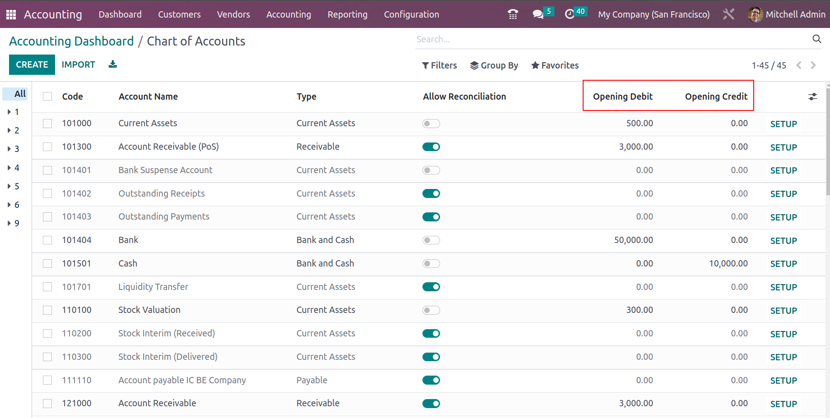Click the IMPORT button

[x=79, y=64]
